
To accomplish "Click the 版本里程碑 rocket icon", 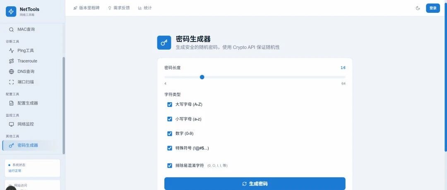I will click(x=75, y=8).
